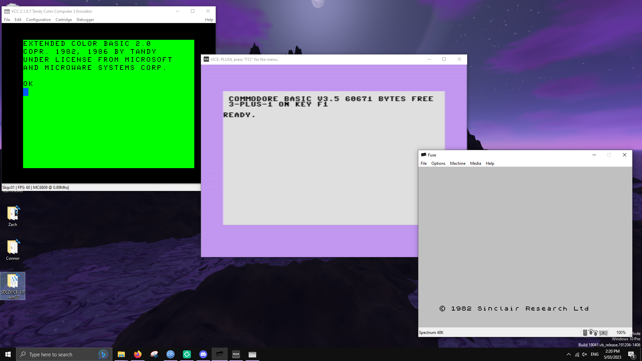Close the Fuse window
Viewport: 642px width, 361px height.
click(x=625, y=155)
